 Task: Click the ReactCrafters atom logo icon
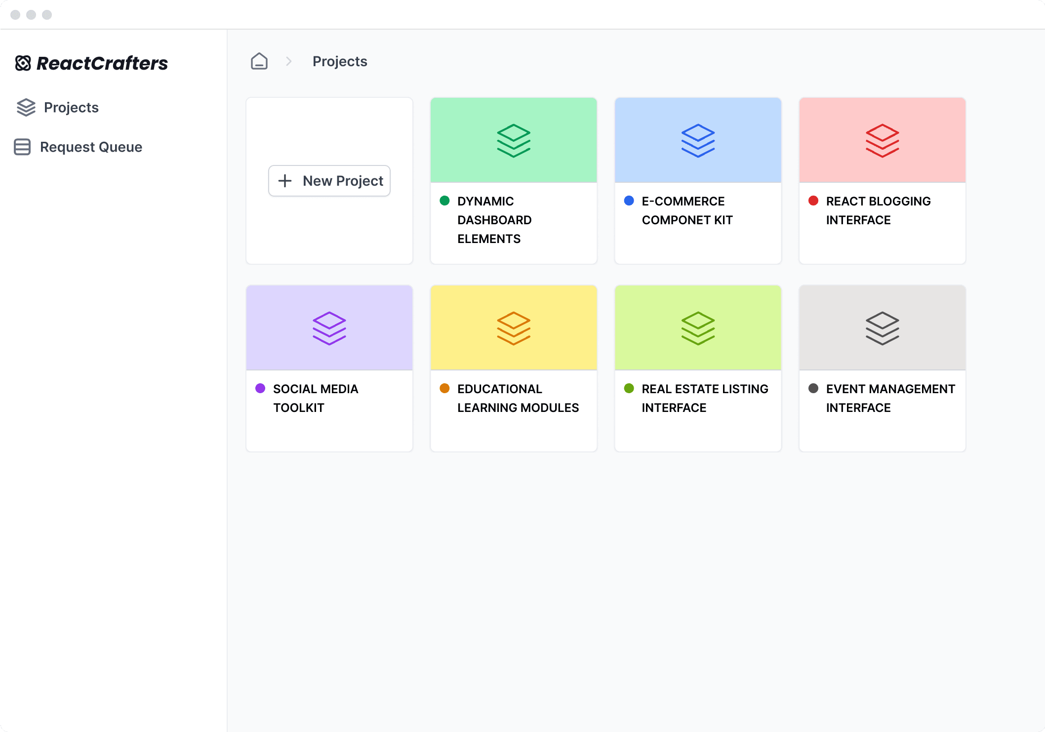(x=23, y=63)
